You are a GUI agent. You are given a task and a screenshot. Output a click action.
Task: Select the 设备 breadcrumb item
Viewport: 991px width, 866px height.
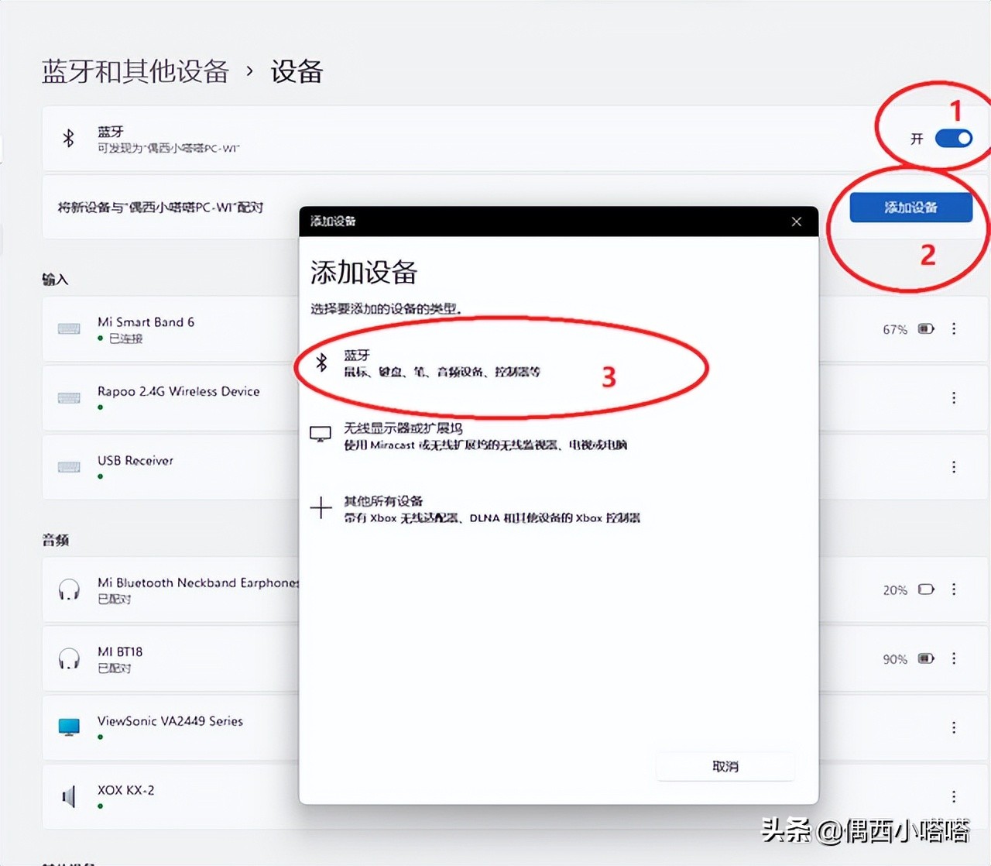pyautogui.click(x=295, y=72)
